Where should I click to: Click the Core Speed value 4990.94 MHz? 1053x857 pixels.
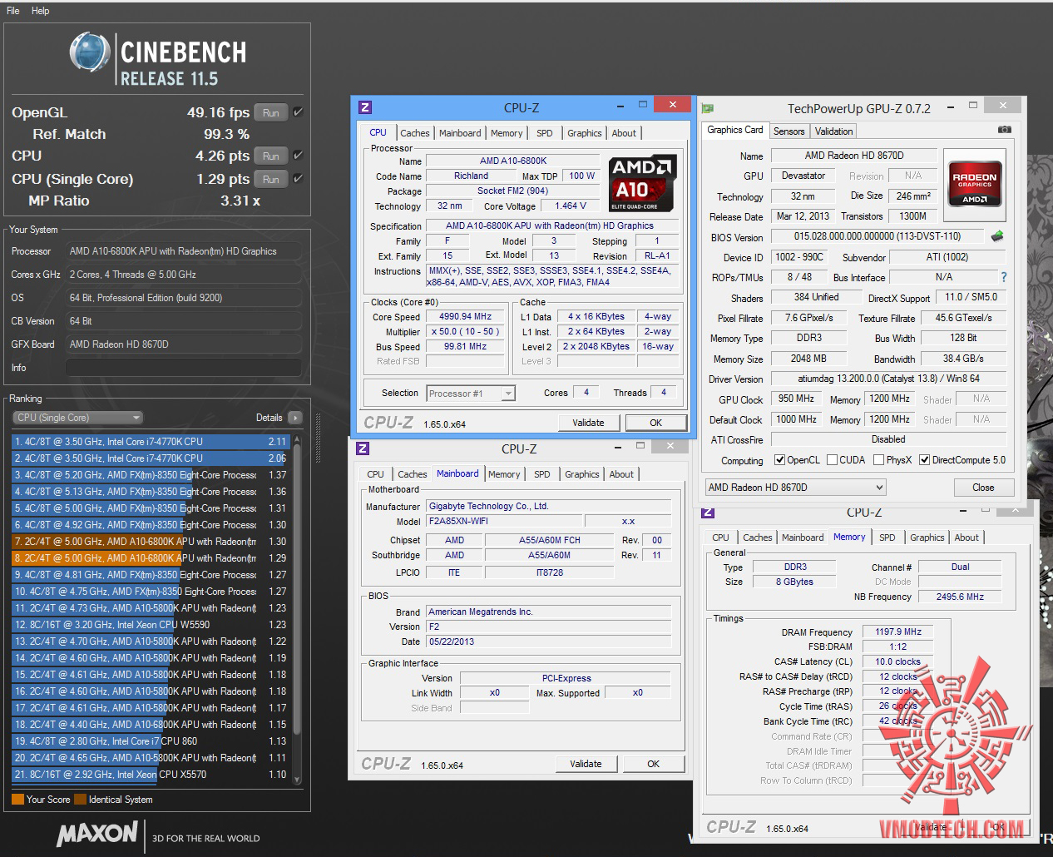point(465,316)
